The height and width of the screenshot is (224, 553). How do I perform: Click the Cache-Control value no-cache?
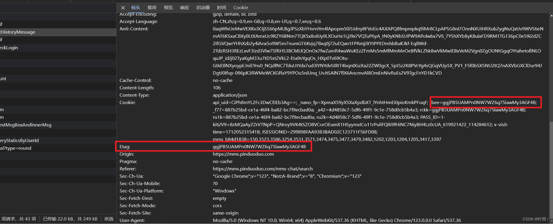coord(222,80)
